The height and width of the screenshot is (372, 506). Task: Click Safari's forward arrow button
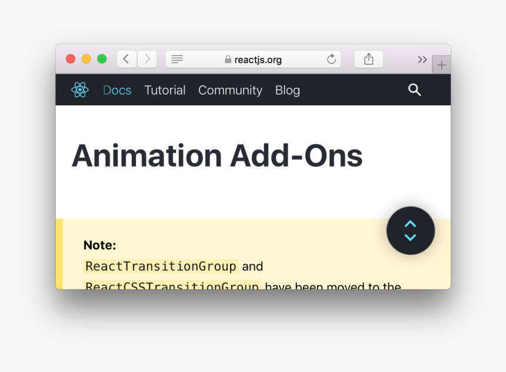(x=147, y=59)
